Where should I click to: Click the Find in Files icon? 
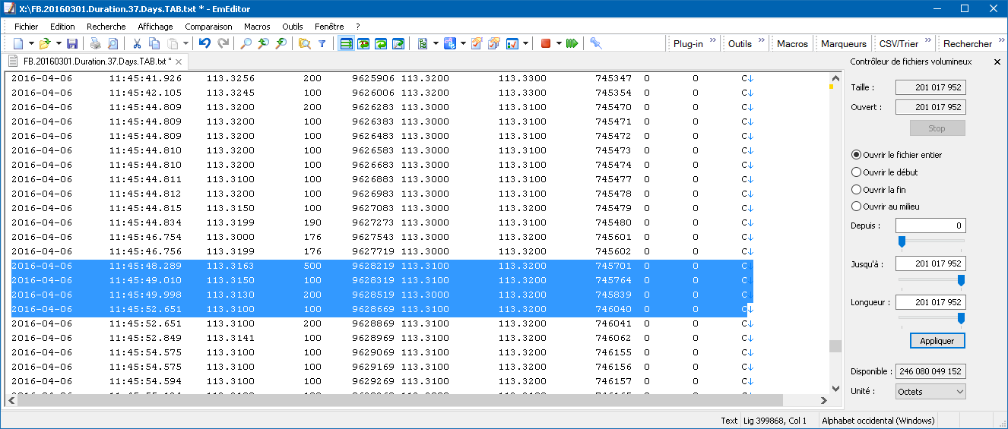coord(305,44)
